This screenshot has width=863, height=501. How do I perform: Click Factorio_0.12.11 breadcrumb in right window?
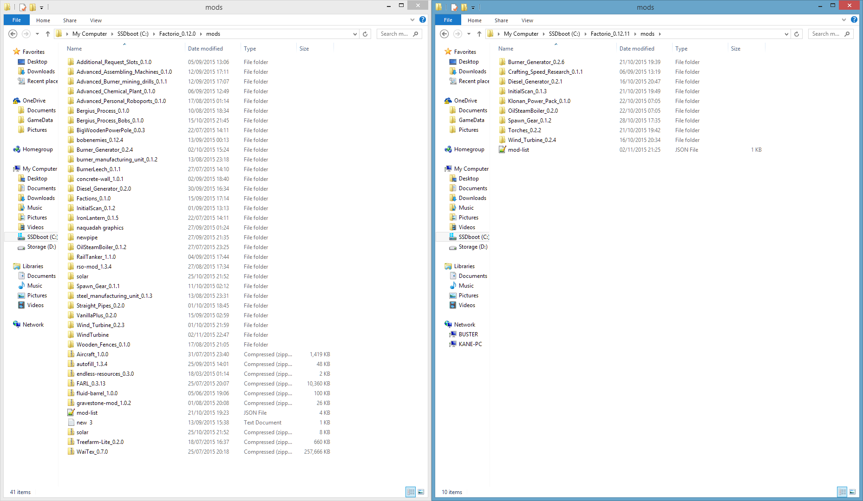[x=610, y=34]
